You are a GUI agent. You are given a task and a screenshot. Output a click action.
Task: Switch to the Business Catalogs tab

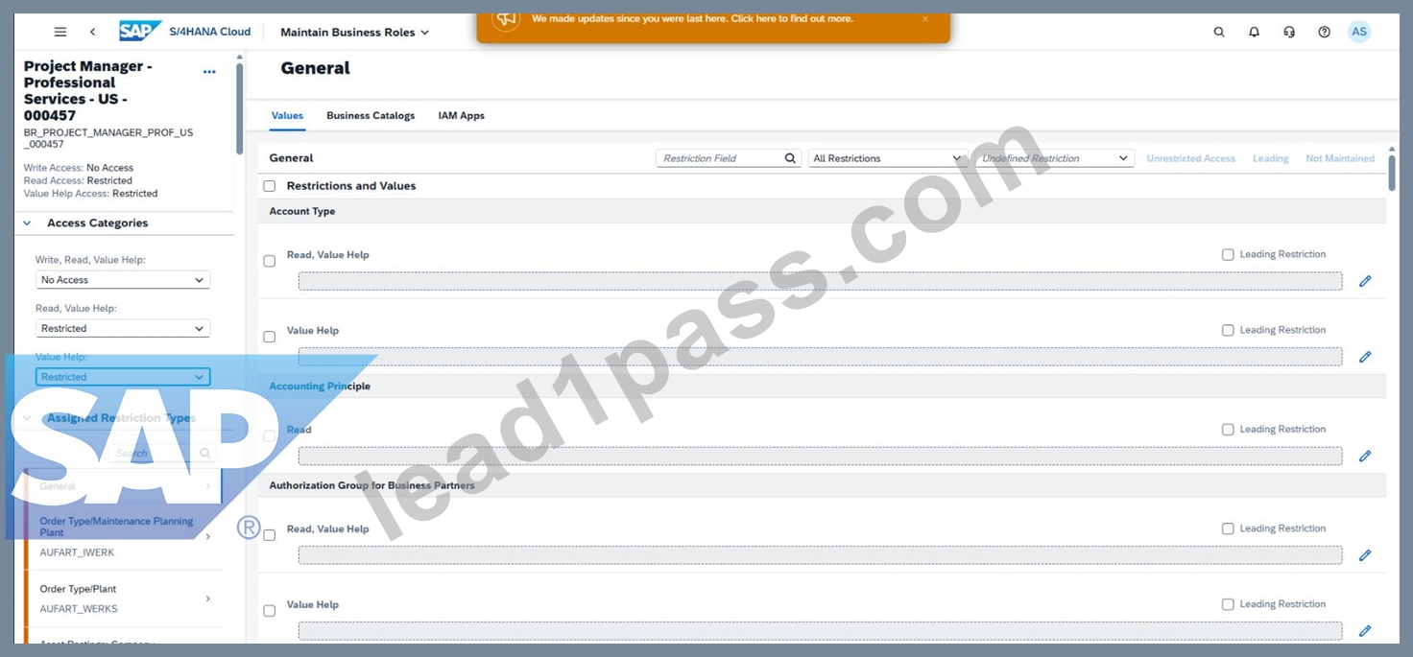(371, 115)
